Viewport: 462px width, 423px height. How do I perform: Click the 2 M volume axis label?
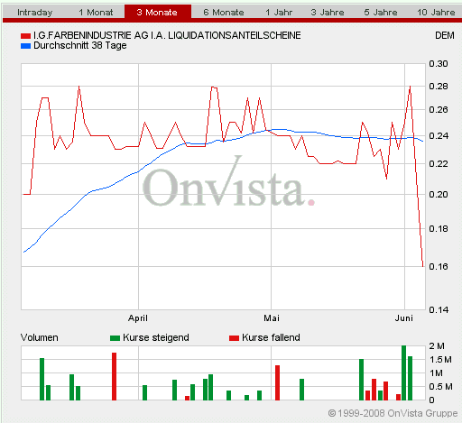click(437, 346)
